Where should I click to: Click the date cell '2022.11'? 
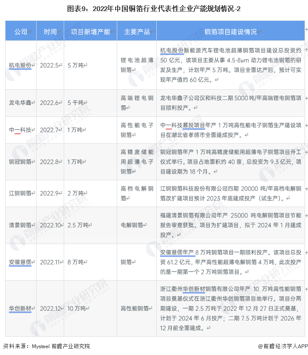click(50, 262)
